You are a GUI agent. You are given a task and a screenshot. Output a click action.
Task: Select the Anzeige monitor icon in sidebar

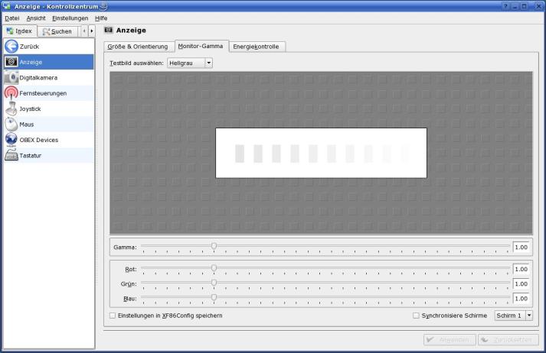click(11, 62)
